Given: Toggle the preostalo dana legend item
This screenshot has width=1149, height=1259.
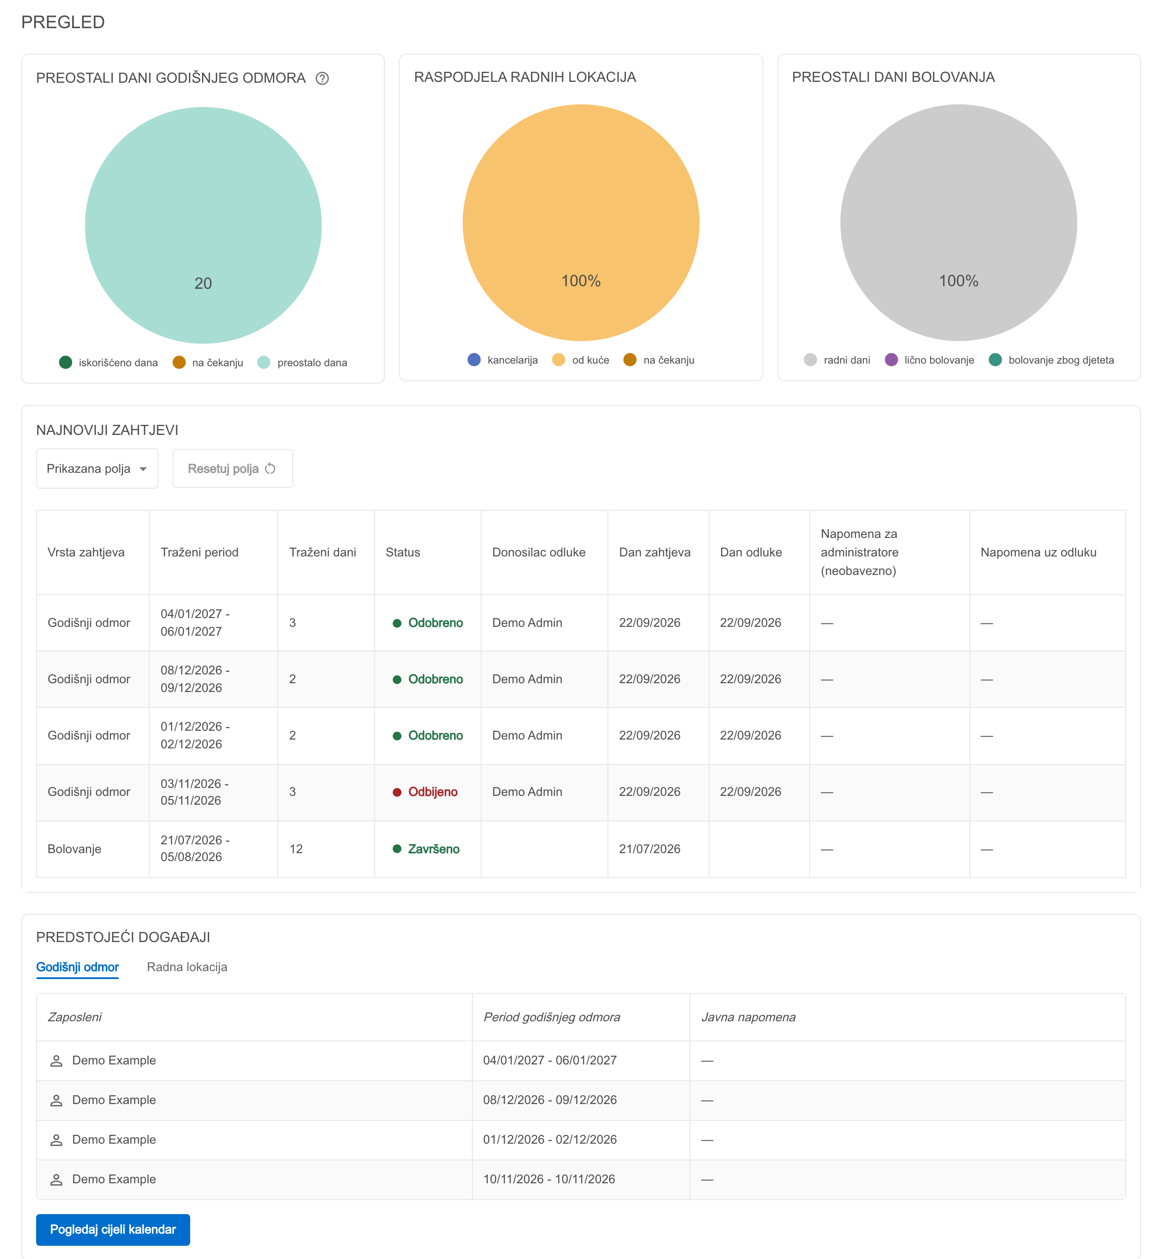Looking at the screenshot, I should coord(302,363).
